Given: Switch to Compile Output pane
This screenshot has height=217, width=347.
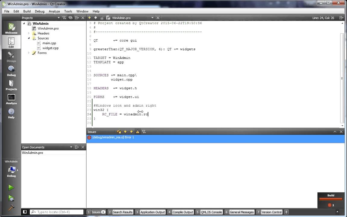Looking at the screenshot, I should [x=180, y=212].
